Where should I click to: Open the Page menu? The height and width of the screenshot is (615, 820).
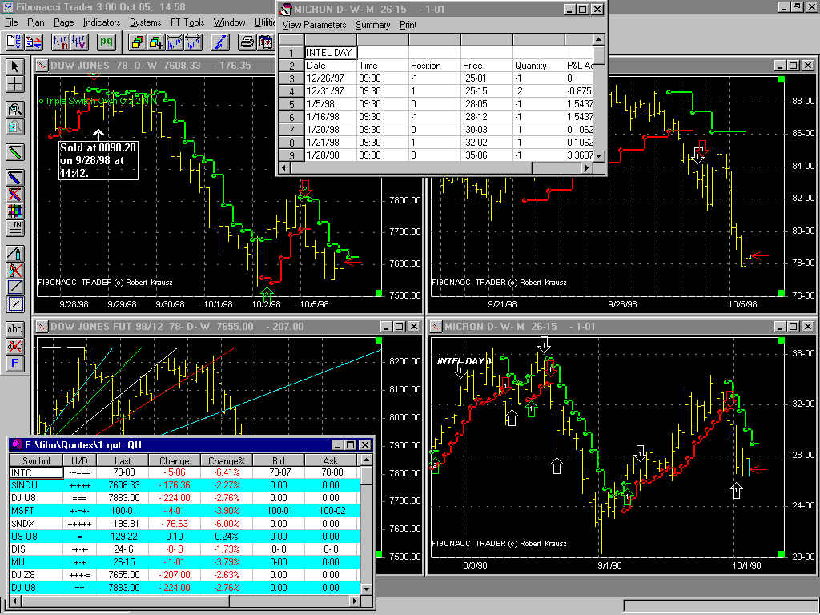pos(64,22)
